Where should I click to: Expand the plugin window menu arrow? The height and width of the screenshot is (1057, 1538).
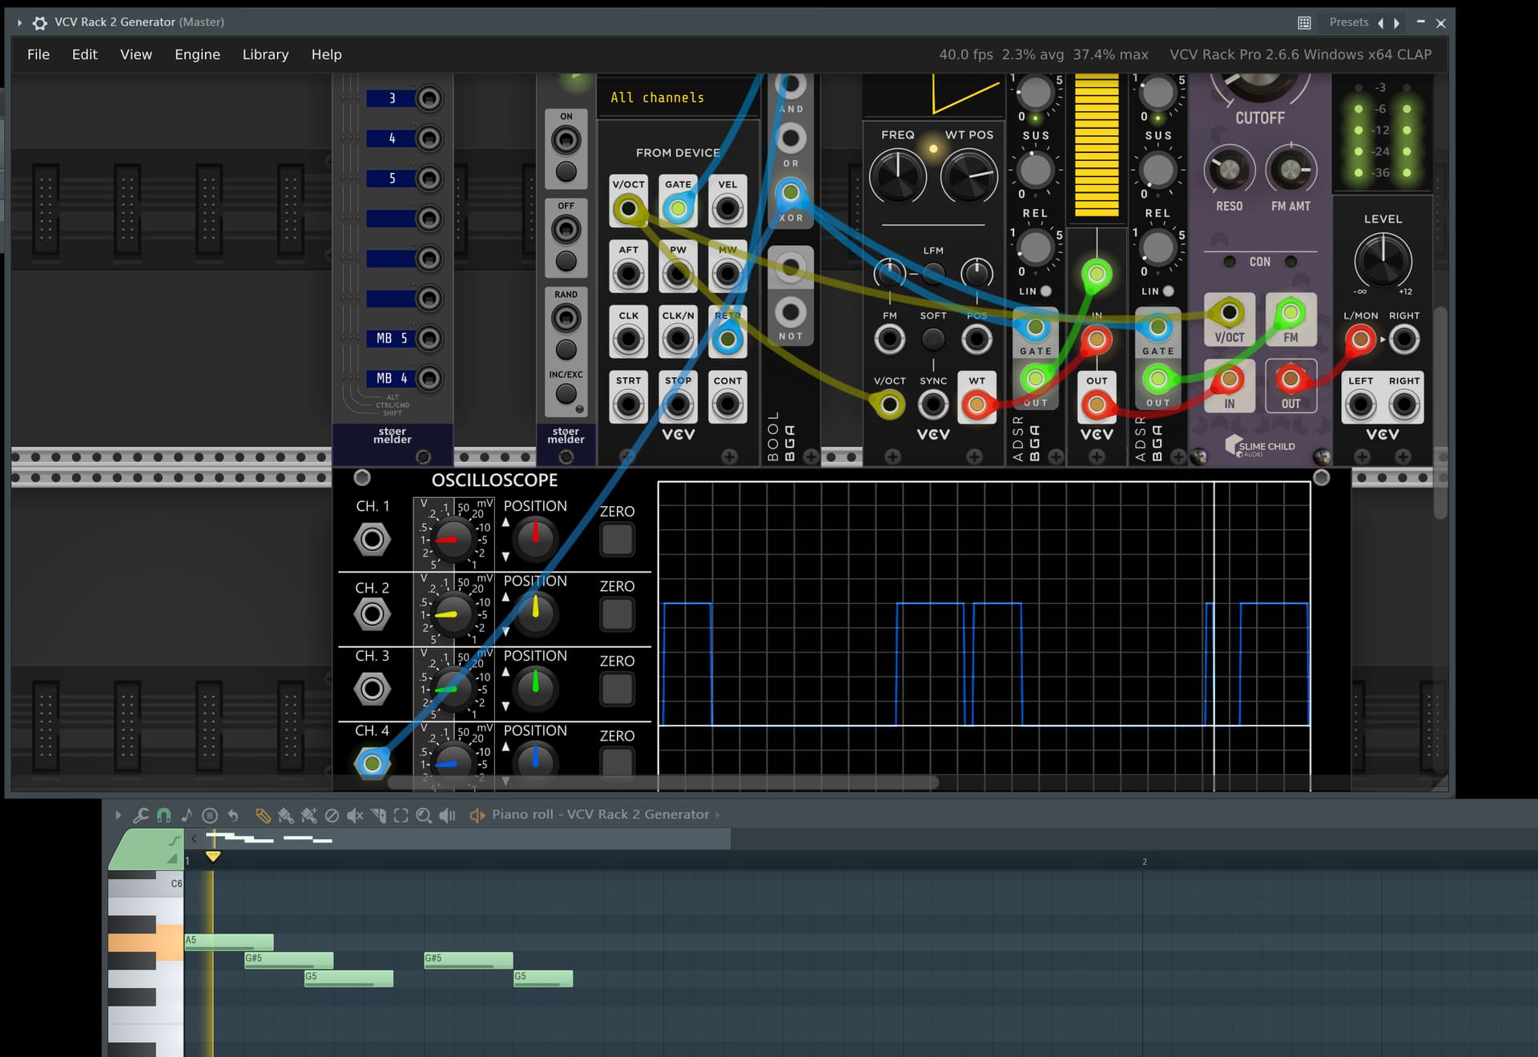pyautogui.click(x=19, y=22)
